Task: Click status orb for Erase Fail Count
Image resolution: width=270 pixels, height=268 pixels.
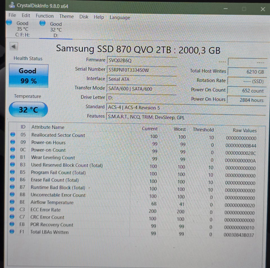Action: coord(12,179)
